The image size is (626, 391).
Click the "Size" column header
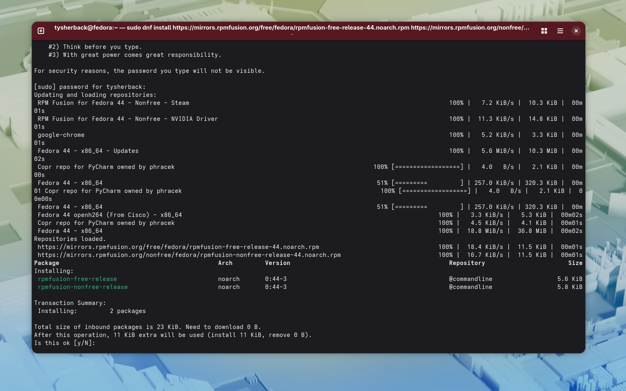[x=575, y=263]
